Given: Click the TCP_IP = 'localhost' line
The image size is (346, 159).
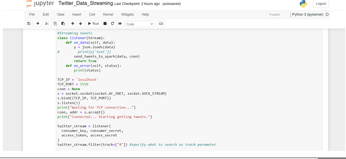Looking at the screenshot, I should pos(78,80).
